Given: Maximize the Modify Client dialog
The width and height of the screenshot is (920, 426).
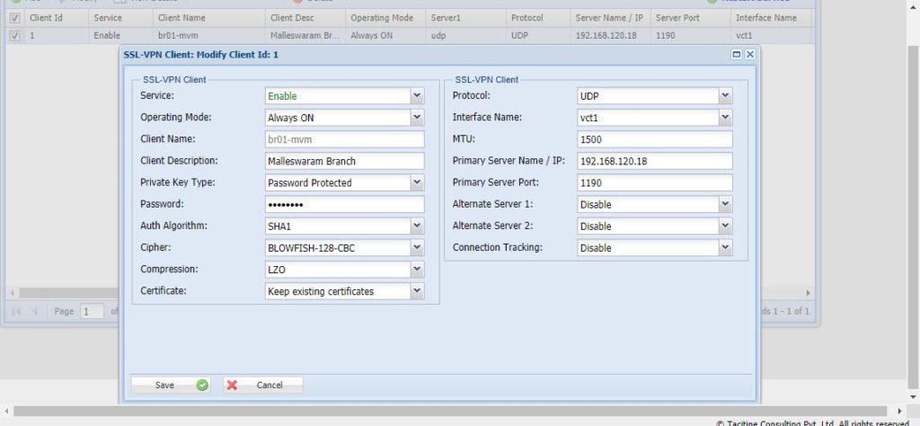Looking at the screenshot, I should (x=737, y=54).
